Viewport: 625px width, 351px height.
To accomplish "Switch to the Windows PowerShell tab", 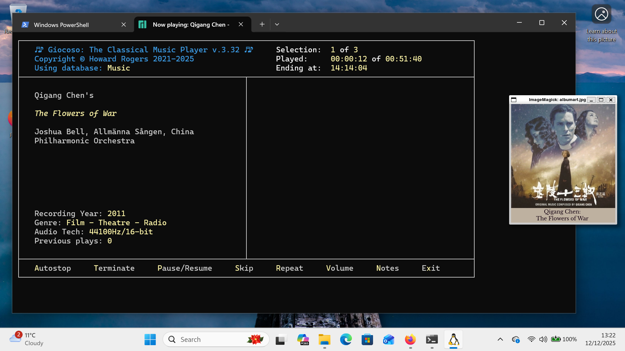I will (x=61, y=25).
